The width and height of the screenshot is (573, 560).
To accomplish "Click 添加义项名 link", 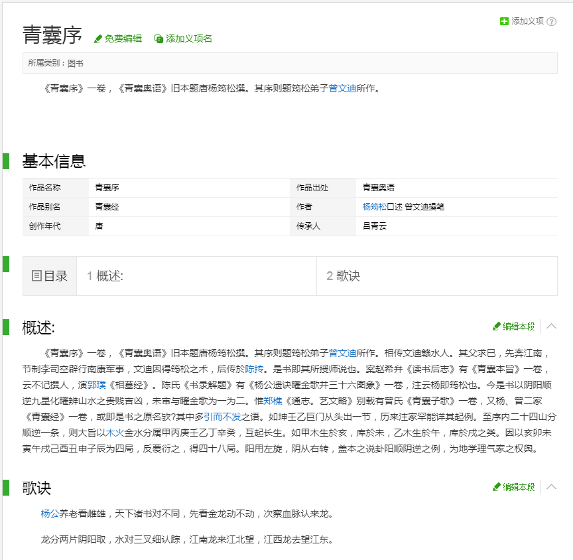I will click(189, 38).
